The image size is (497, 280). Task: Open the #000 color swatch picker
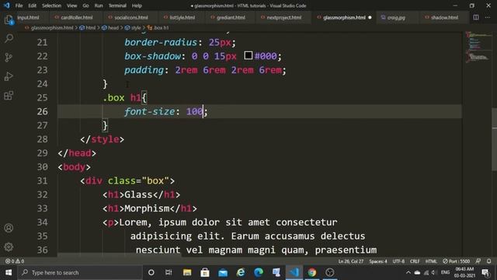pos(248,56)
